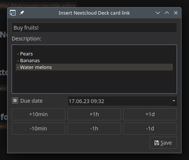Click the Buy fruits! title field

pyautogui.click(x=94, y=28)
